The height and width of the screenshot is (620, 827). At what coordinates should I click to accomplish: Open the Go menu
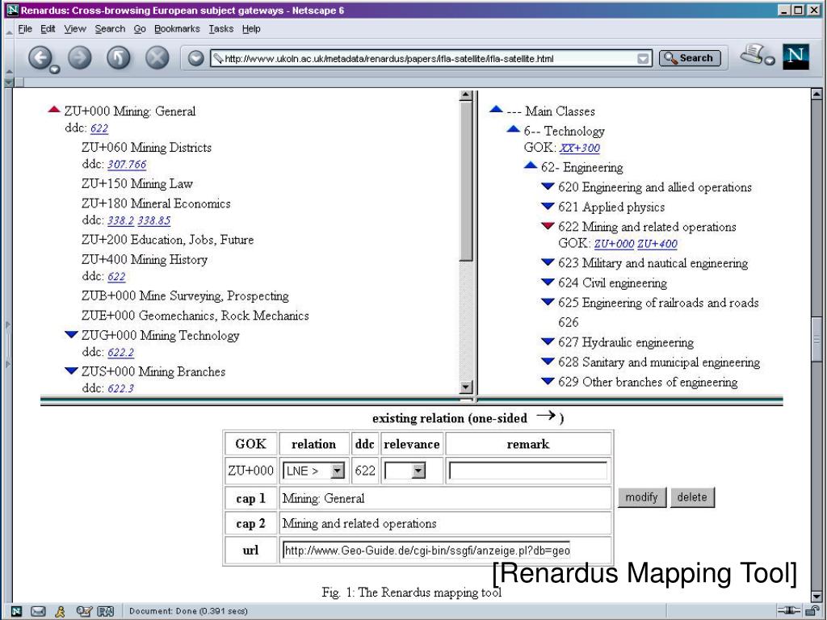click(140, 29)
